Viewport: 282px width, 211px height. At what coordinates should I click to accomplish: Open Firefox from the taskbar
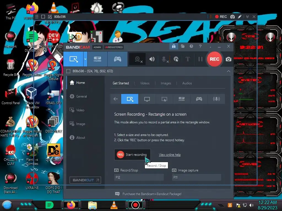[71, 205]
